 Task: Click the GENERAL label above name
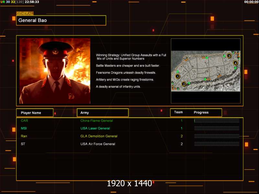(25, 14)
